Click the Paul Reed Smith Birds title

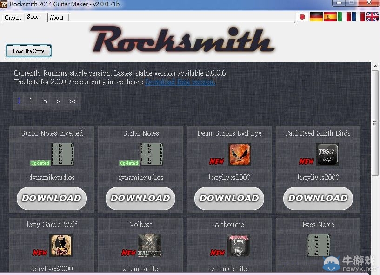(318, 133)
